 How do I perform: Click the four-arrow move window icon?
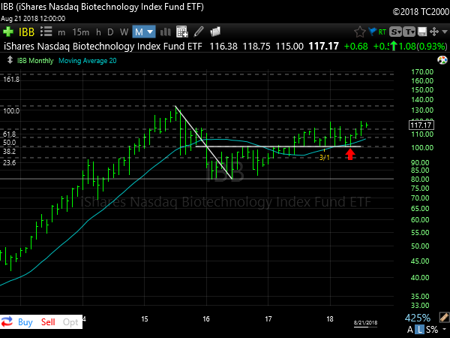(434, 32)
